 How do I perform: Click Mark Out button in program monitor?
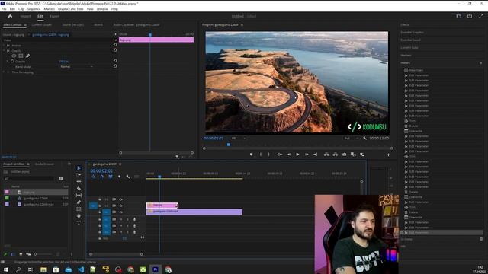click(x=269, y=155)
